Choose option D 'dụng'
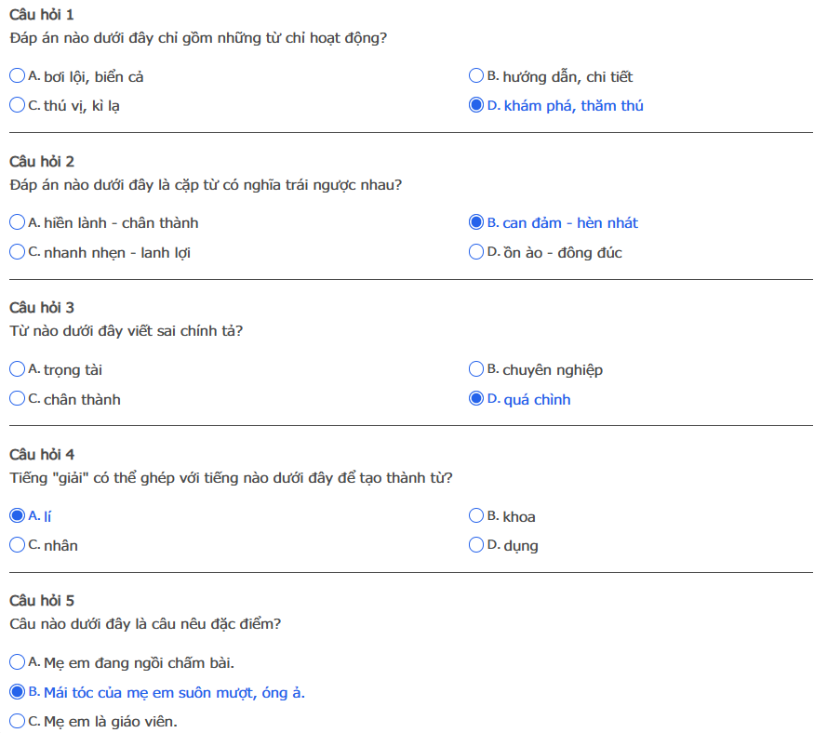Viewport: 814px width, 733px height. [476, 545]
